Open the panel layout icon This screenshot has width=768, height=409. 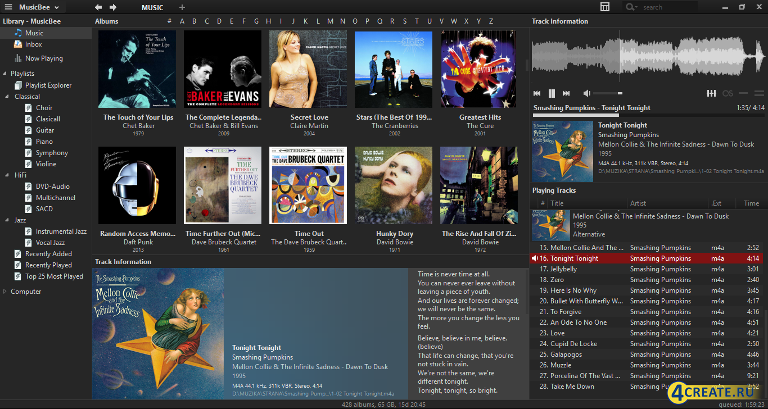click(605, 7)
